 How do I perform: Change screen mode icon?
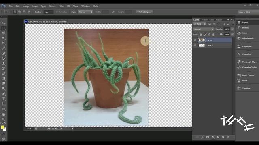click(4, 139)
